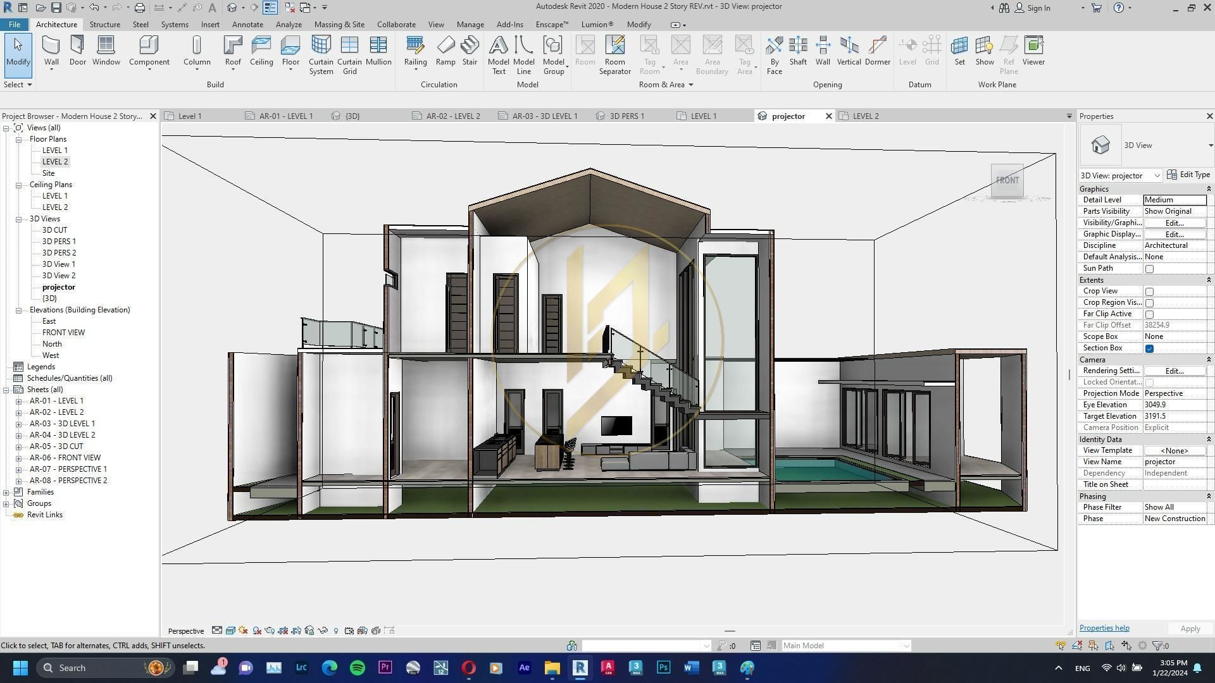Collapse the Floor Plans tree node
Viewport: 1215px width, 683px height.
click(x=19, y=139)
